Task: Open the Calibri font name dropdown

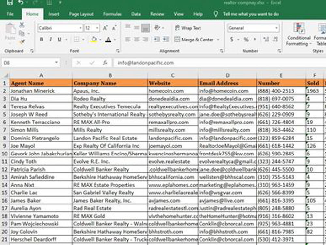Action: tap(80, 28)
